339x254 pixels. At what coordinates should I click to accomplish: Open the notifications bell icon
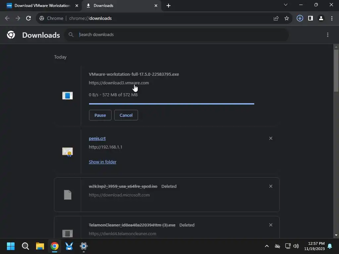[x=330, y=246]
